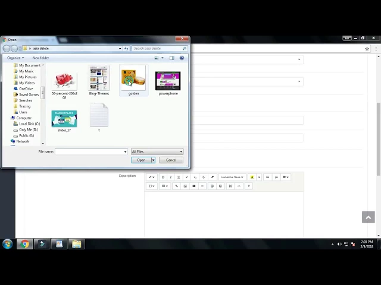
Task: Open the Windows Start menu
Action: coord(8,244)
